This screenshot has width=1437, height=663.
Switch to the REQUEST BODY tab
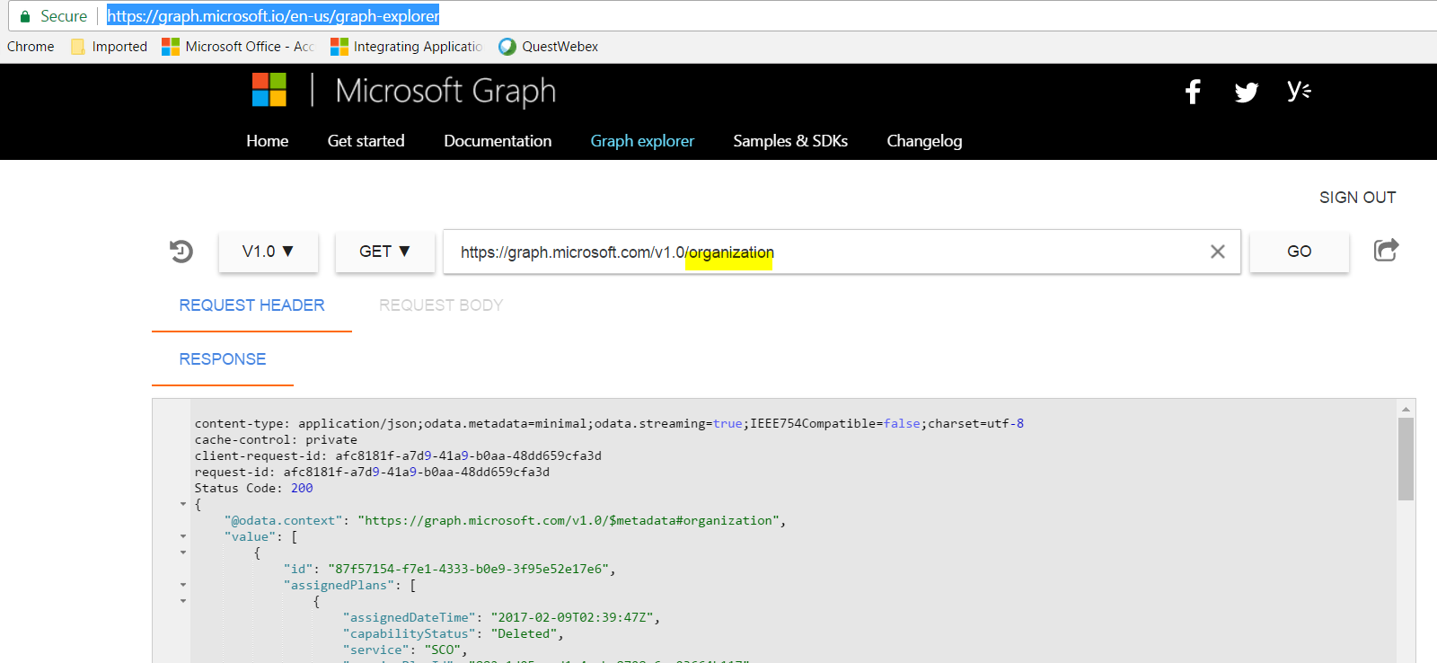click(x=441, y=305)
